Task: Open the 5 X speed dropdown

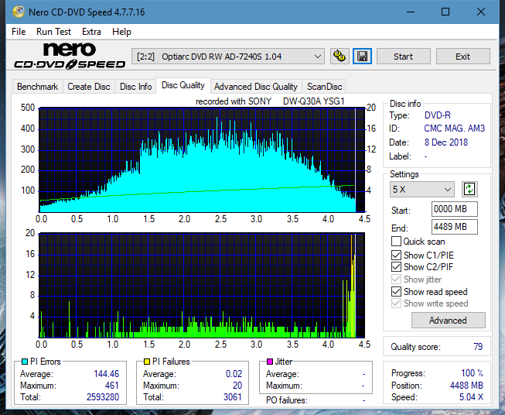Action: pos(422,189)
